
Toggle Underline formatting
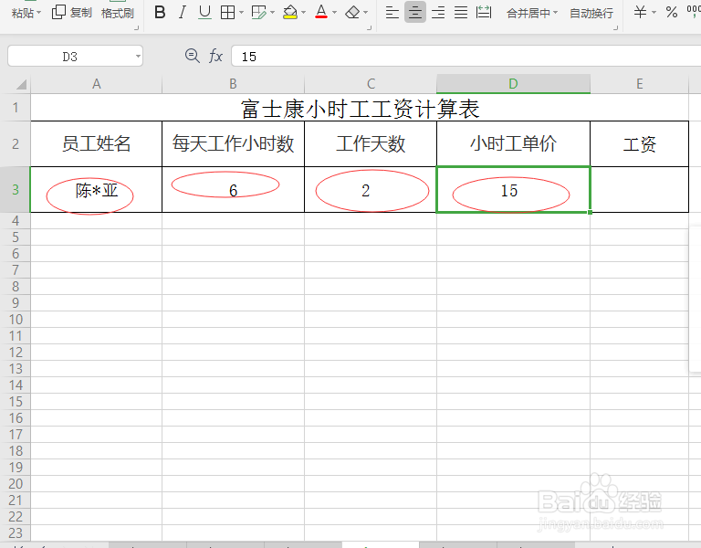pyautogui.click(x=204, y=13)
